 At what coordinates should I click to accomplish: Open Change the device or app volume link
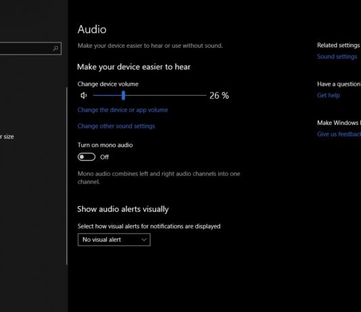(122, 110)
